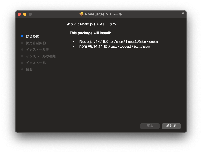This screenshot has width=202, height=153.
Task: Click the ようこそNode.jsインストーラへ heading
Action: pyautogui.click(x=91, y=24)
